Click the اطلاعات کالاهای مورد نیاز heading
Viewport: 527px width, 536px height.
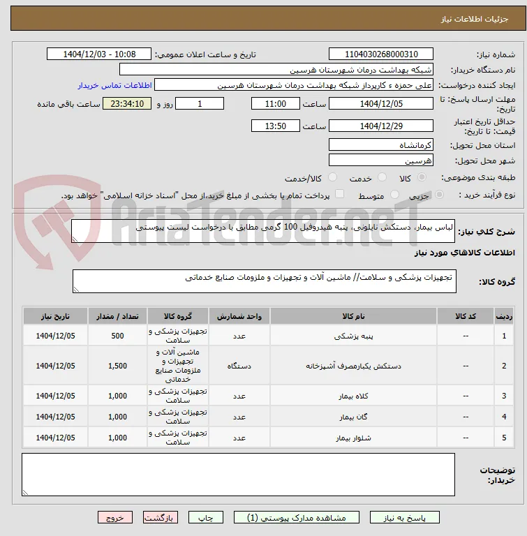tap(465, 253)
